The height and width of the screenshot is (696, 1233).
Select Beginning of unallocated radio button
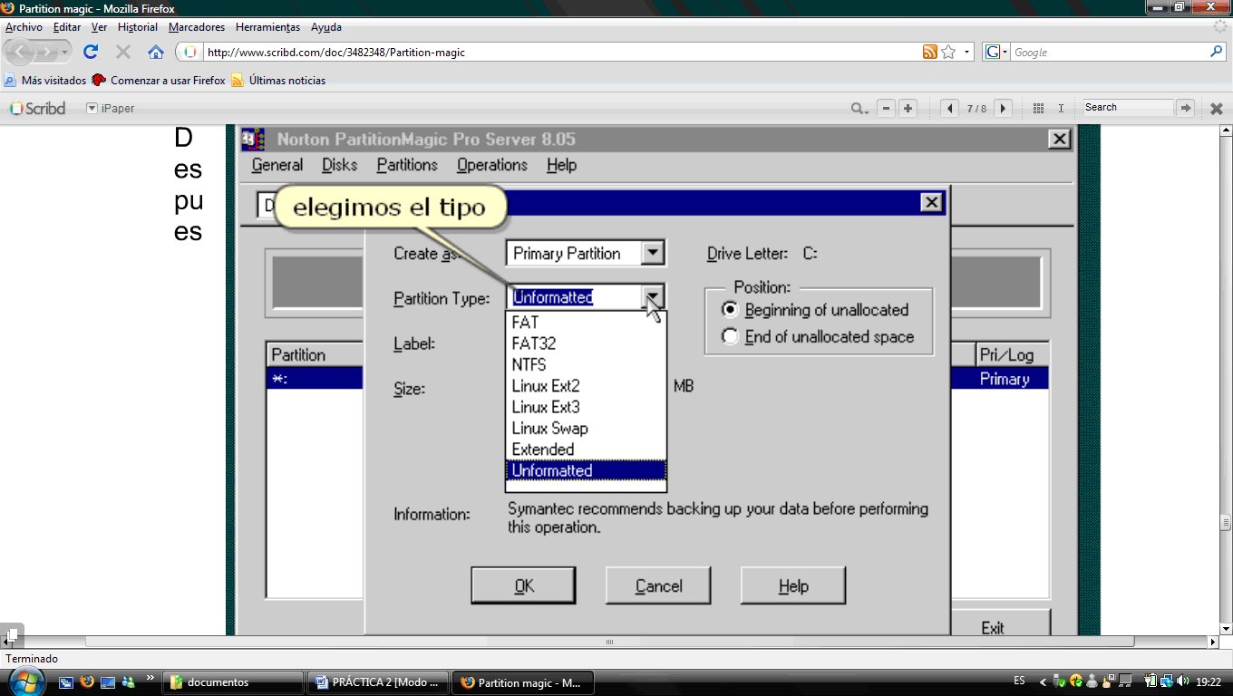coord(730,310)
